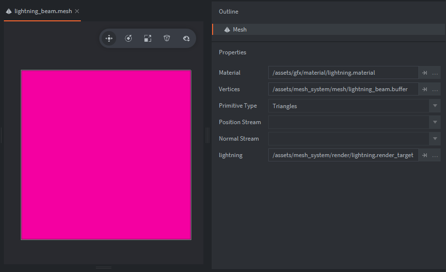This screenshot has height=272, width=446.
Task: Edit the lightning render_target path field
Action: (343, 155)
